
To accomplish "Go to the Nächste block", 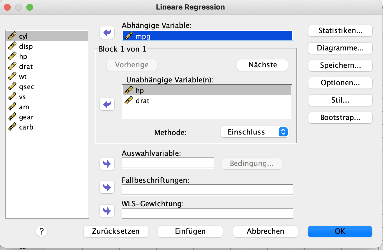I will coord(262,65).
